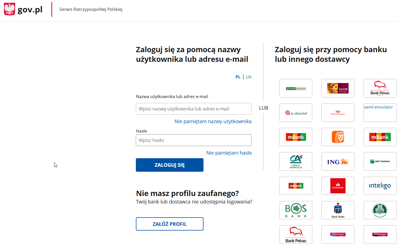Select the e-dowód login option

pos(296,113)
